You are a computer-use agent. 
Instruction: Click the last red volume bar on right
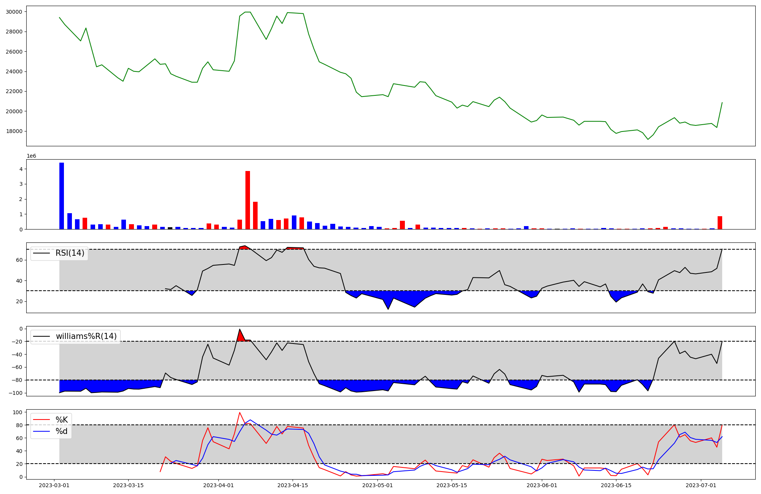point(720,223)
